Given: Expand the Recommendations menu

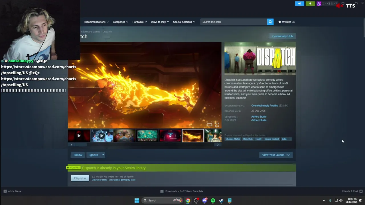Looking at the screenshot, I should (96, 22).
